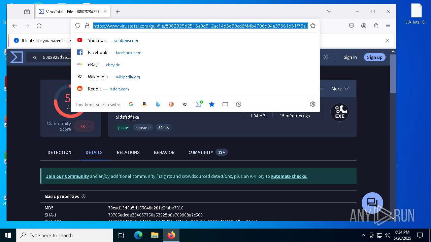Select SHA-1 hash value 73766edc...
This screenshot has height=242, width=431.
pos(155,215)
